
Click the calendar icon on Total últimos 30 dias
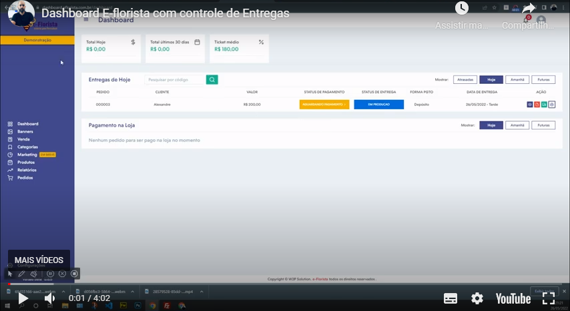(x=197, y=42)
